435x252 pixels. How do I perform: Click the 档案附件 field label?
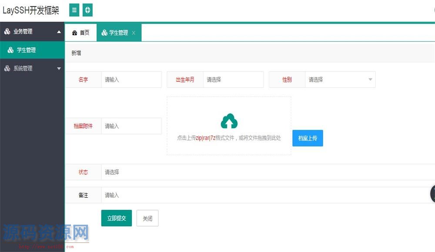coord(83,126)
